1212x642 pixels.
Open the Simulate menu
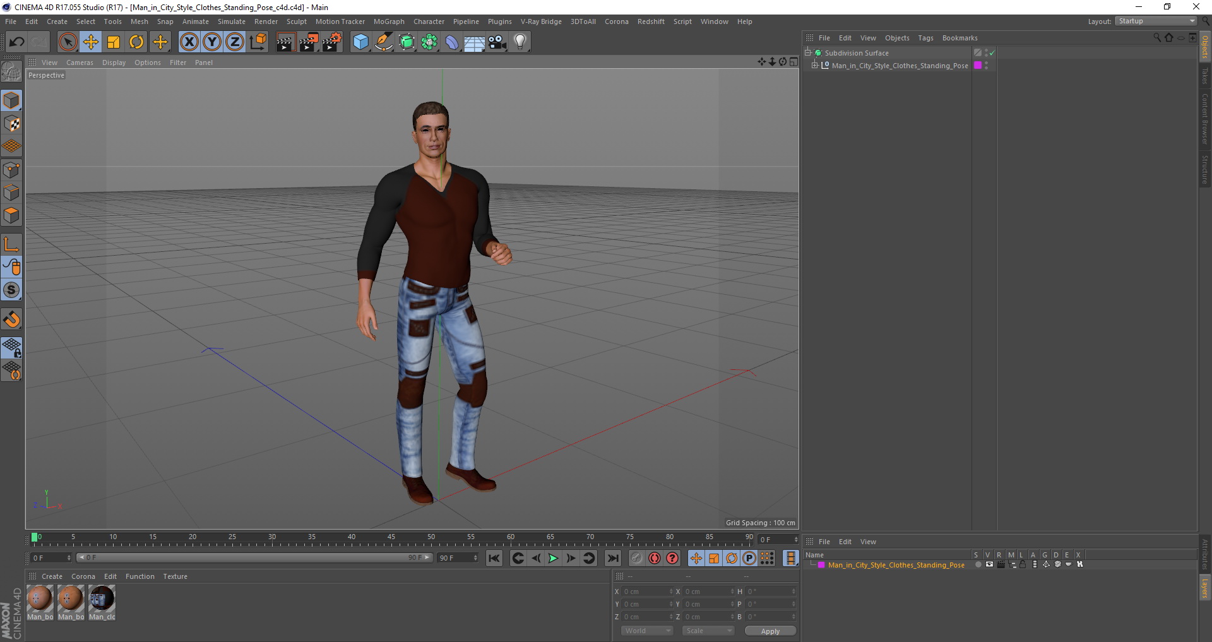tap(232, 21)
